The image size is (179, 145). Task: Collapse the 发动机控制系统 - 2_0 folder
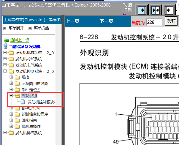tap(5, 71)
